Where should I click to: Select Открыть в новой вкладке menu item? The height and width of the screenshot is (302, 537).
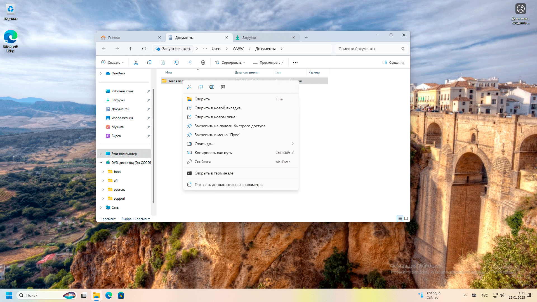(218, 108)
